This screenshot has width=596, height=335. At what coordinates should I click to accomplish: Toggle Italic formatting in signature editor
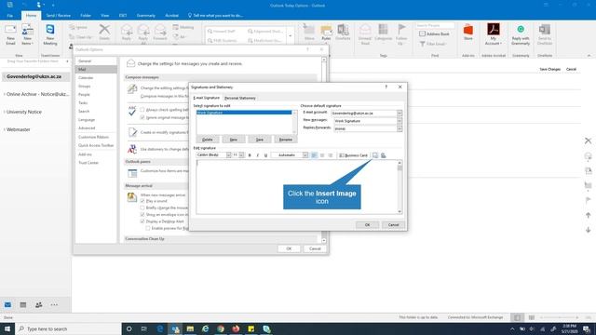tap(258, 155)
